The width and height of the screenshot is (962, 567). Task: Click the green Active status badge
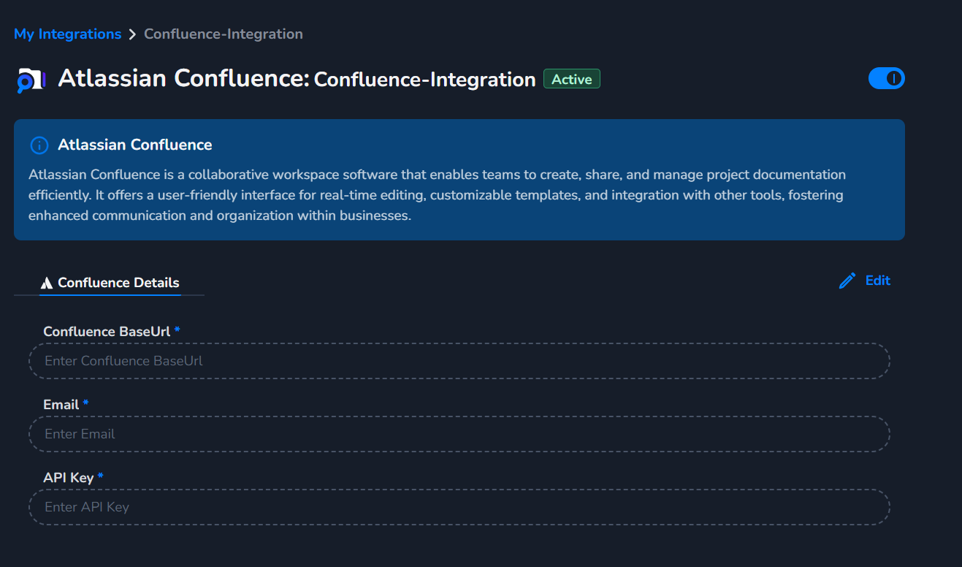tap(572, 79)
